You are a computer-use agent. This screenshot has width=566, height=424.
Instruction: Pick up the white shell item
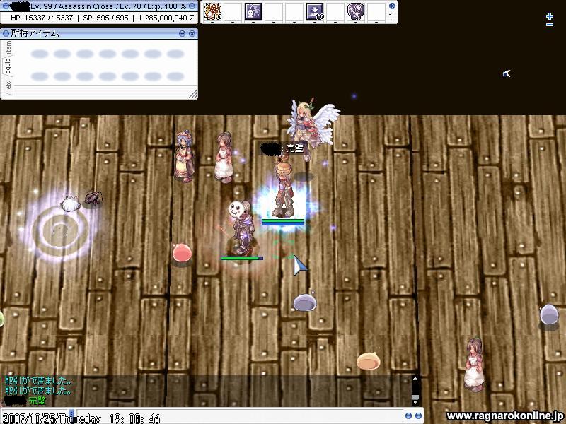(x=69, y=204)
